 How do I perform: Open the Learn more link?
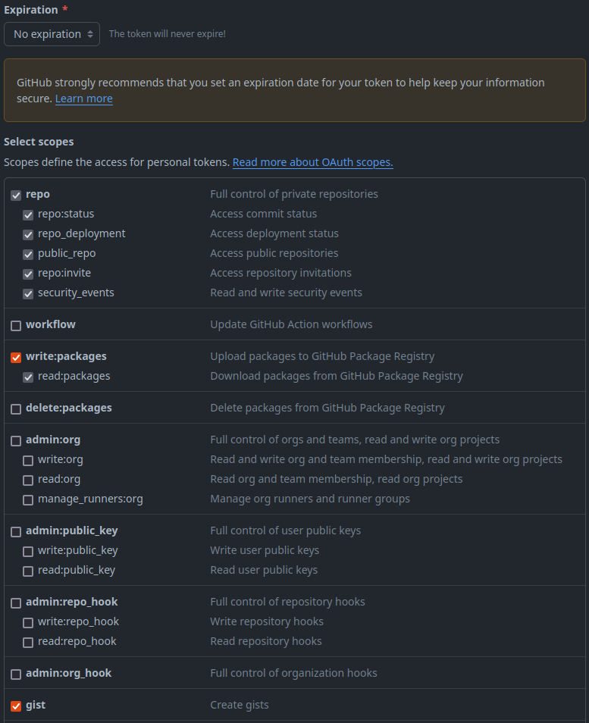click(84, 99)
